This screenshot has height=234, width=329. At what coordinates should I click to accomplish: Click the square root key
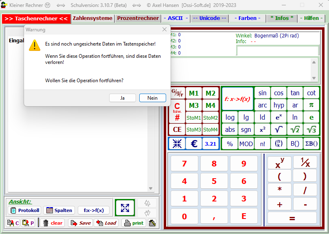(279, 129)
